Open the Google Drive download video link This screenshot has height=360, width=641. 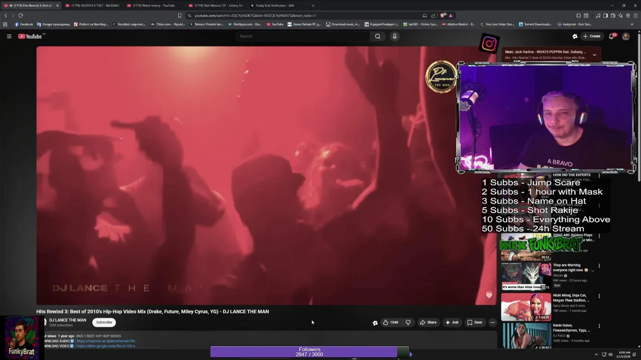click(106, 346)
